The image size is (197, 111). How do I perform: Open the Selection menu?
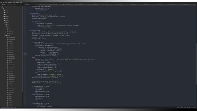pos(10,2)
